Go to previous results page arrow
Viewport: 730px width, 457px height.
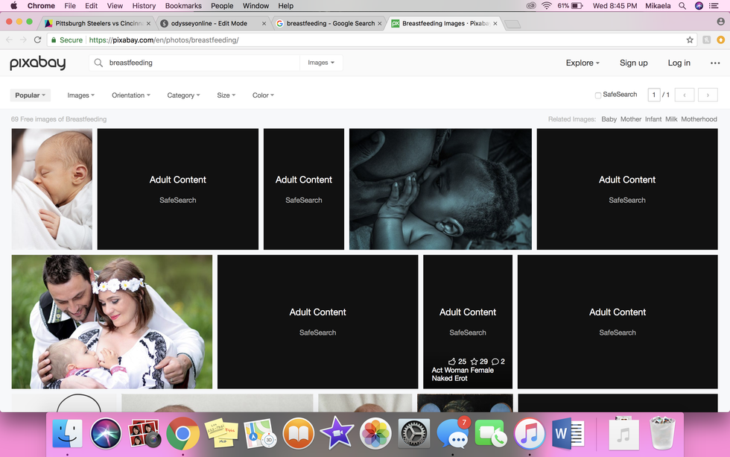point(685,95)
